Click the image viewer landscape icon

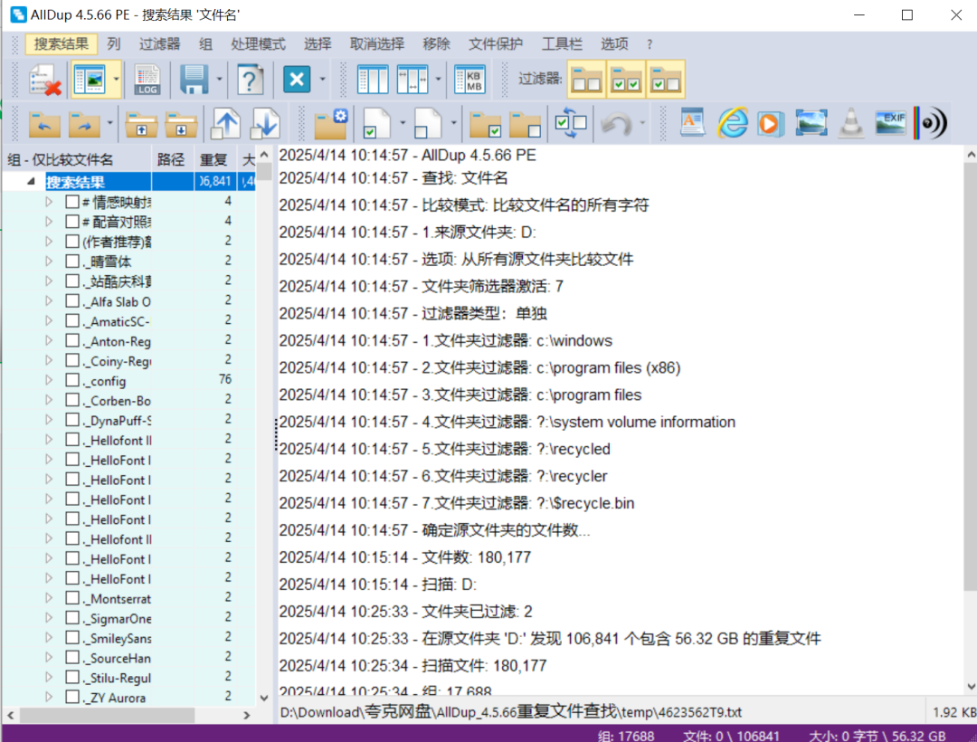tap(811, 123)
